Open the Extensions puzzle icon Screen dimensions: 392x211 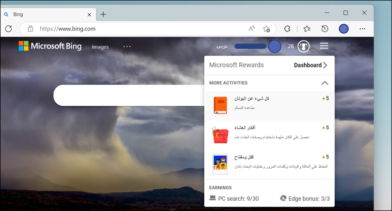coord(287,29)
